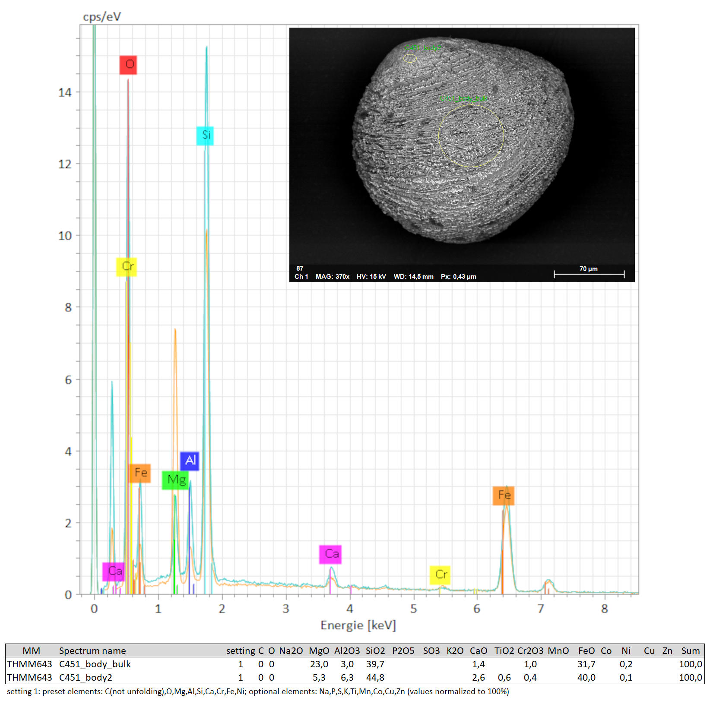710x707 pixels.
Task: Click the 70 µm scale bar
Action: tap(589, 274)
